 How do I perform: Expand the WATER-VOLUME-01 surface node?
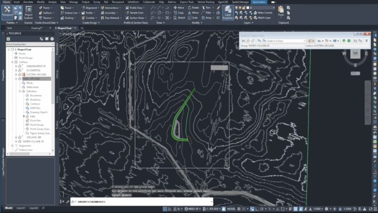pos(16,141)
